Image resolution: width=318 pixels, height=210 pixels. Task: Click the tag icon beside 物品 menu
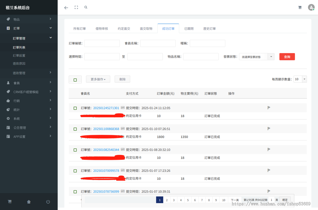(8, 19)
